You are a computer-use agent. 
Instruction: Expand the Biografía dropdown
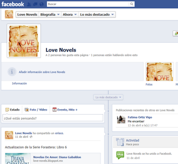pyautogui.click(x=50, y=15)
